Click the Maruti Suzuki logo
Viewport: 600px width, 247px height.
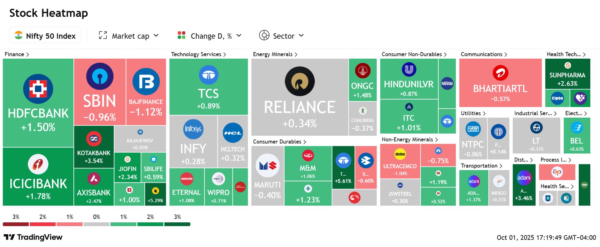pos(267,166)
